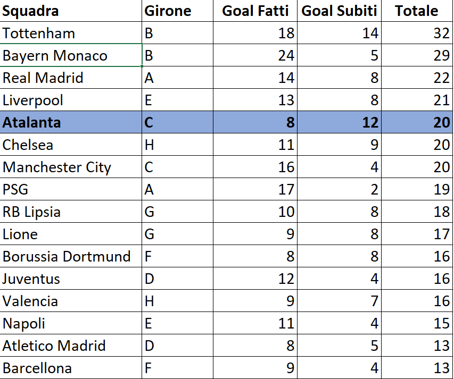
Task: Click the RB Lipsia team cell
Action: coord(71,212)
